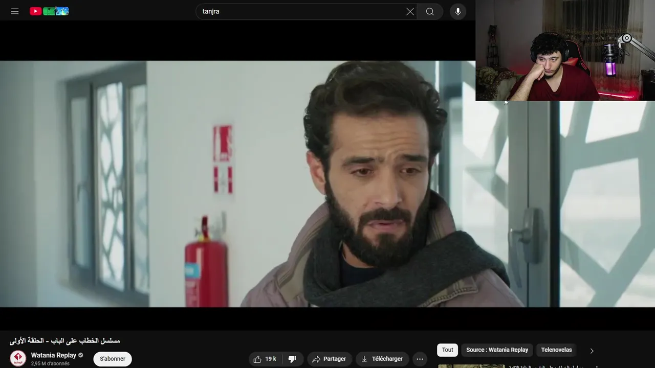This screenshot has width=655, height=368.
Task: Run search with magnifier icon
Action: click(x=430, y=11)
